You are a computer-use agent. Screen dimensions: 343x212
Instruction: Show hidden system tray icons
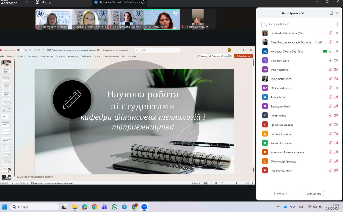click(x=278, y=207)
